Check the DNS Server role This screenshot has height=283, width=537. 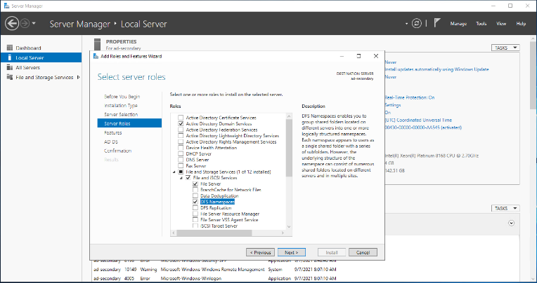[181, 160]
